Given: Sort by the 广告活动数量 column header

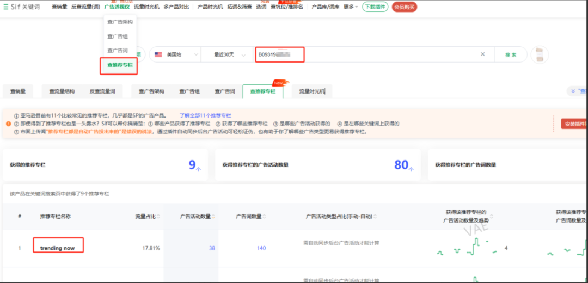Looking at the screenshot, I should (x=197, y=216).
